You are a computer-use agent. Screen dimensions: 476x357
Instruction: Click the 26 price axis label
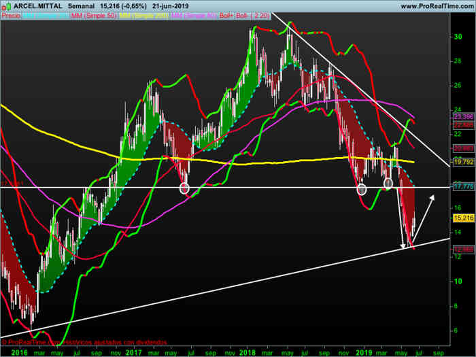[458, 85]
